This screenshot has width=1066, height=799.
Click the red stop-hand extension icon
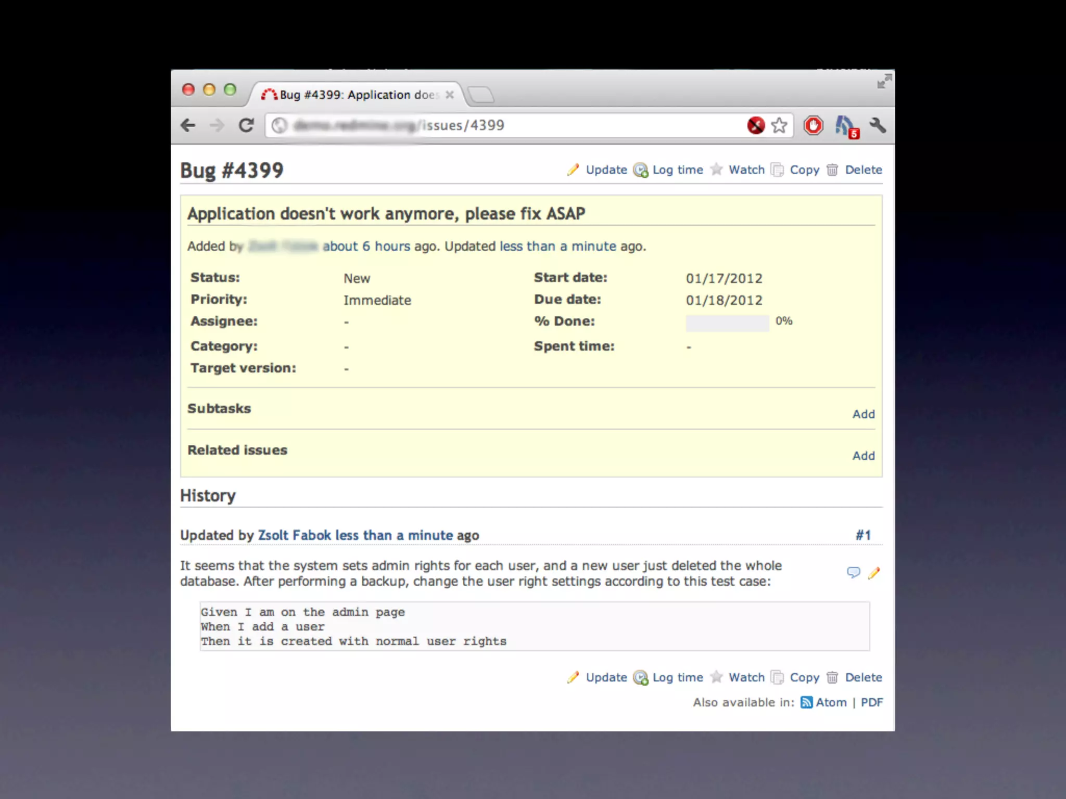click(813, 125)
